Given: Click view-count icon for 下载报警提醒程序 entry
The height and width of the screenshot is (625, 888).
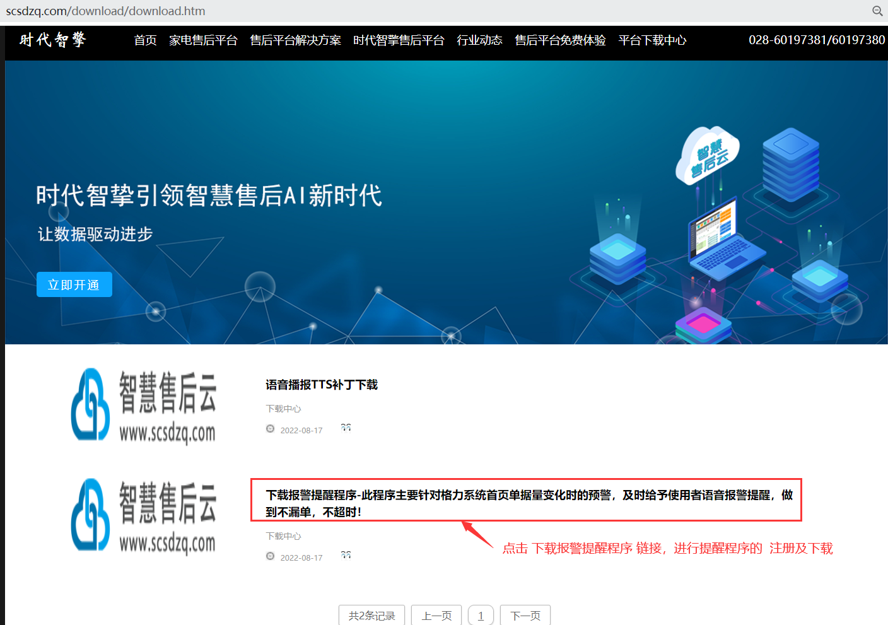Looking at the screenshot, I should coord(346,555).
